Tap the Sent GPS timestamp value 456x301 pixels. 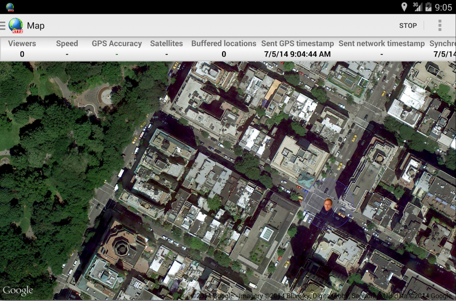click(x=297, y=54)
